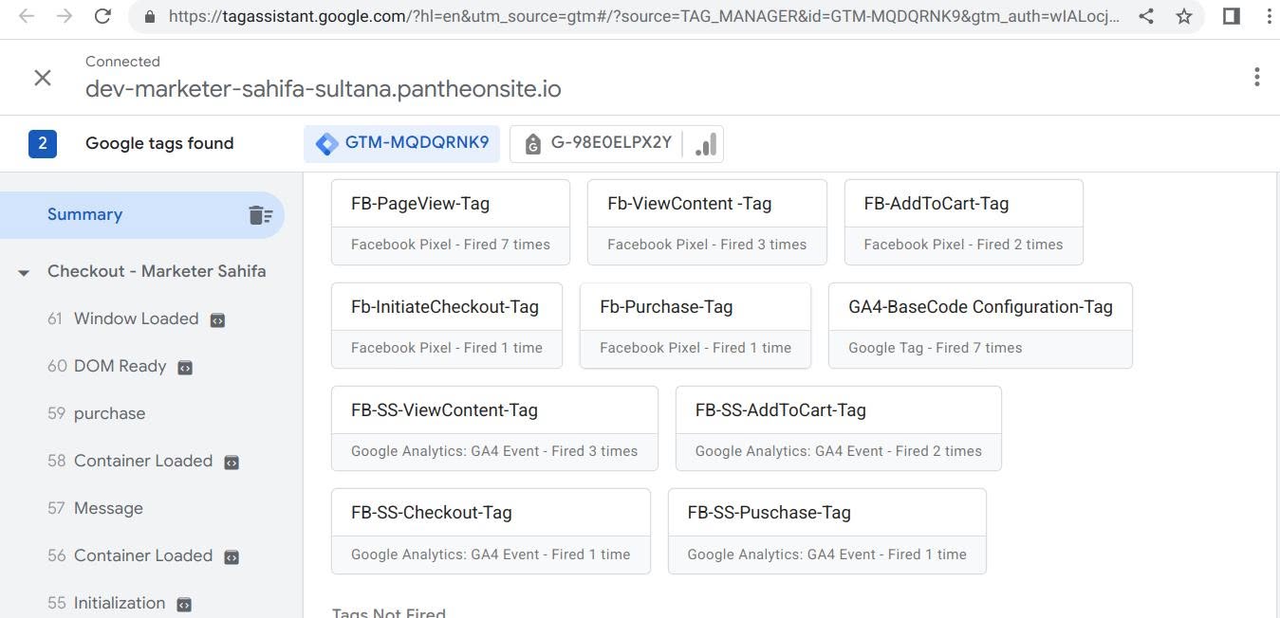View site information via the lock icon
Image resolution: width=1280 pixels, height=618 pixels.
(148, 16)
